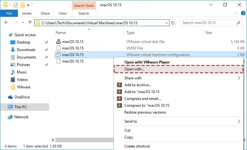Click the horizontal scrollbar track
This screenshot has width=247, height=150.
(x=84, y=140)
